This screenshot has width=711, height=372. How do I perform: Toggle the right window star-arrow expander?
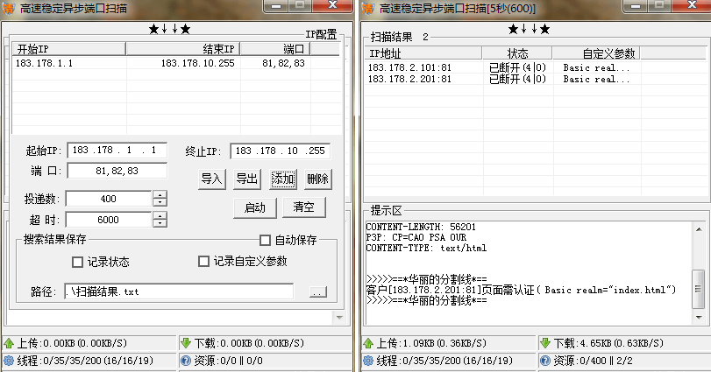(529, 30)
